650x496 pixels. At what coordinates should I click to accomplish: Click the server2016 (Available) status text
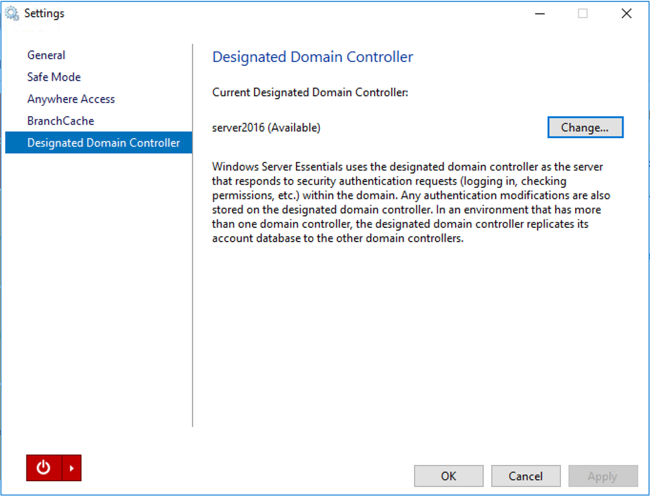(266, 128)
